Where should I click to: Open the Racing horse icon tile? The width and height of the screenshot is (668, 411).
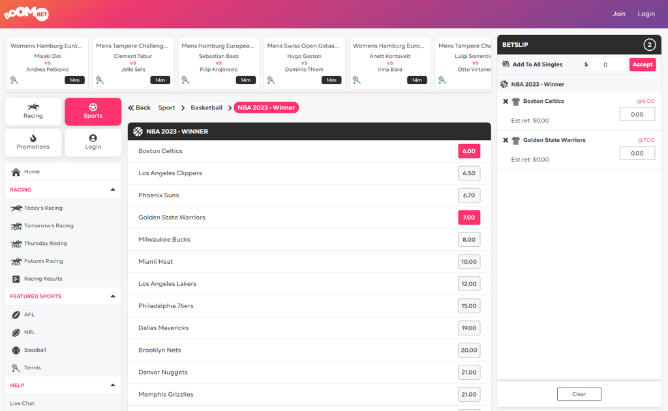pyautogui.click(x=33, y=111)
